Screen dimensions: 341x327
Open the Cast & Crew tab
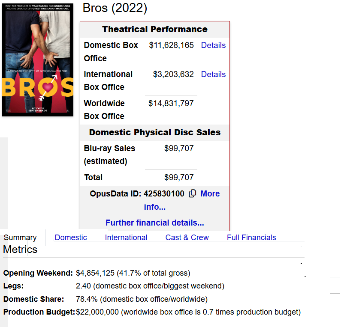(x=187, y=238)
